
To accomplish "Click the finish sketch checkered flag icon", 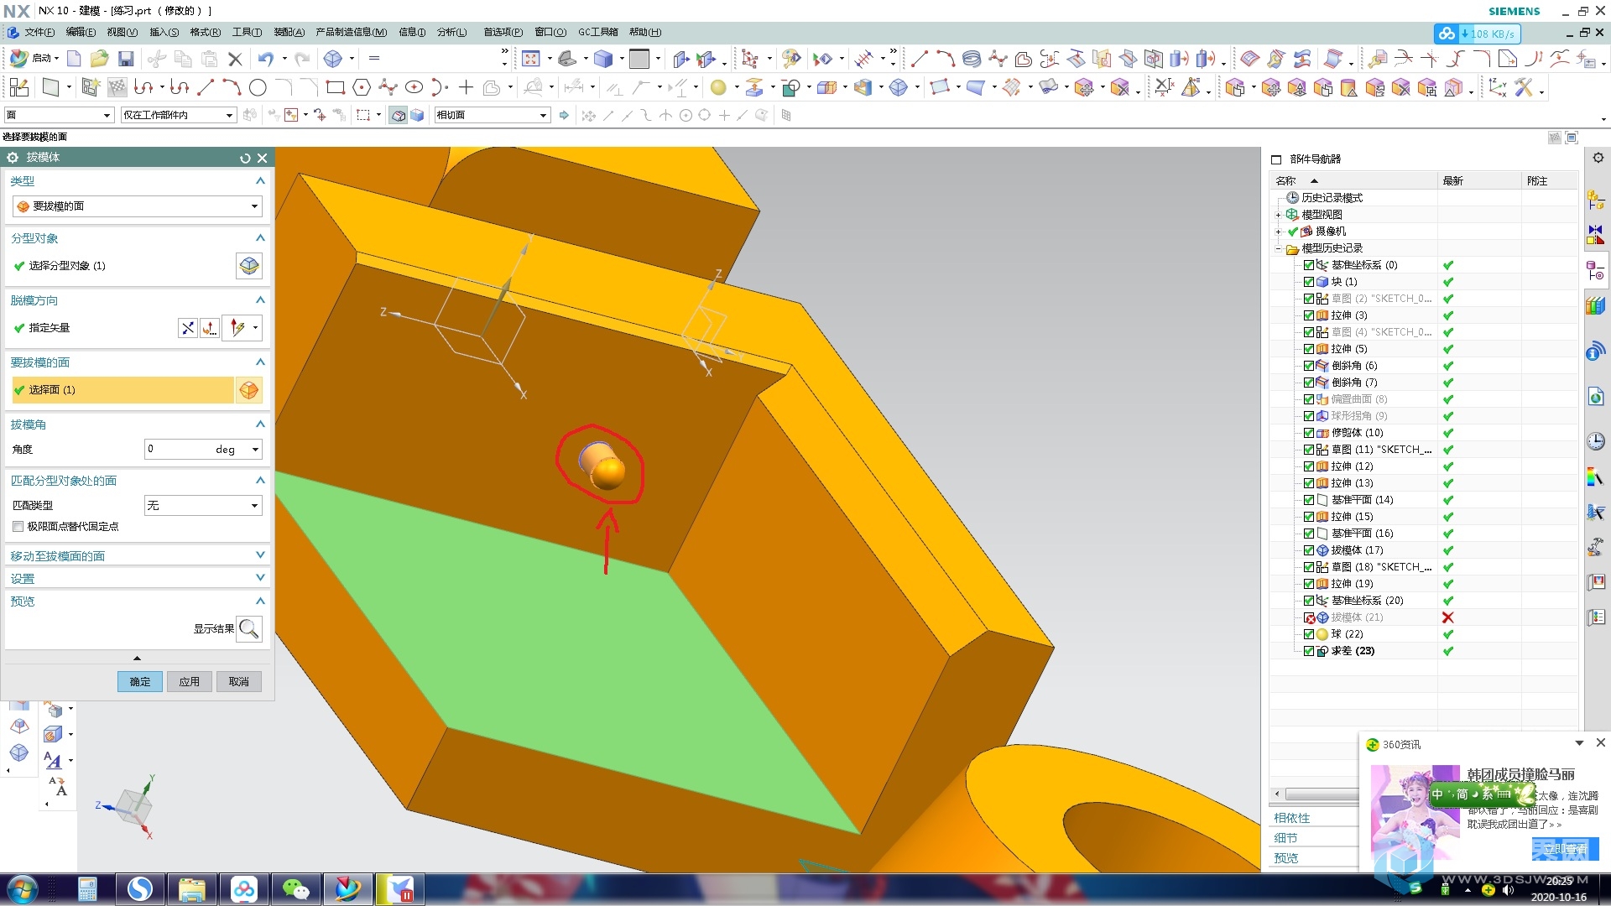I will click(117, 87).
